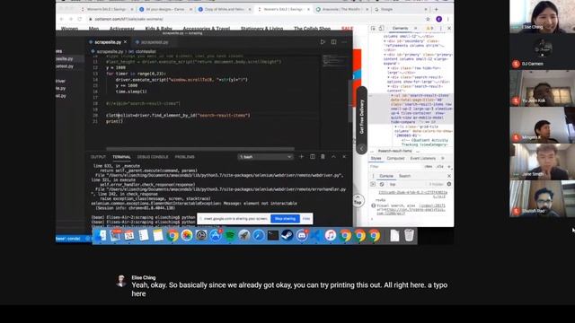Open the DEBUG CONSOLE tab
Screen dimensions: 575x323
153,157
